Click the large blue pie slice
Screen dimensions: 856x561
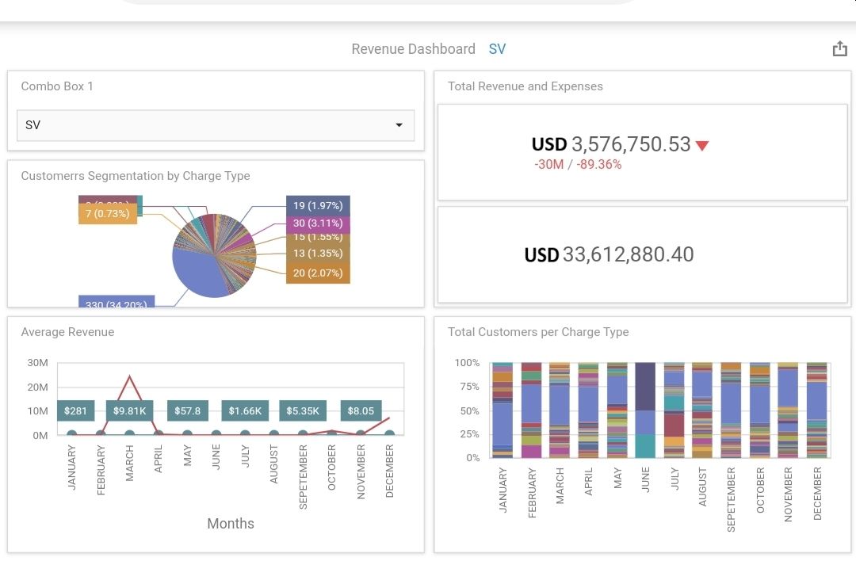197,273
